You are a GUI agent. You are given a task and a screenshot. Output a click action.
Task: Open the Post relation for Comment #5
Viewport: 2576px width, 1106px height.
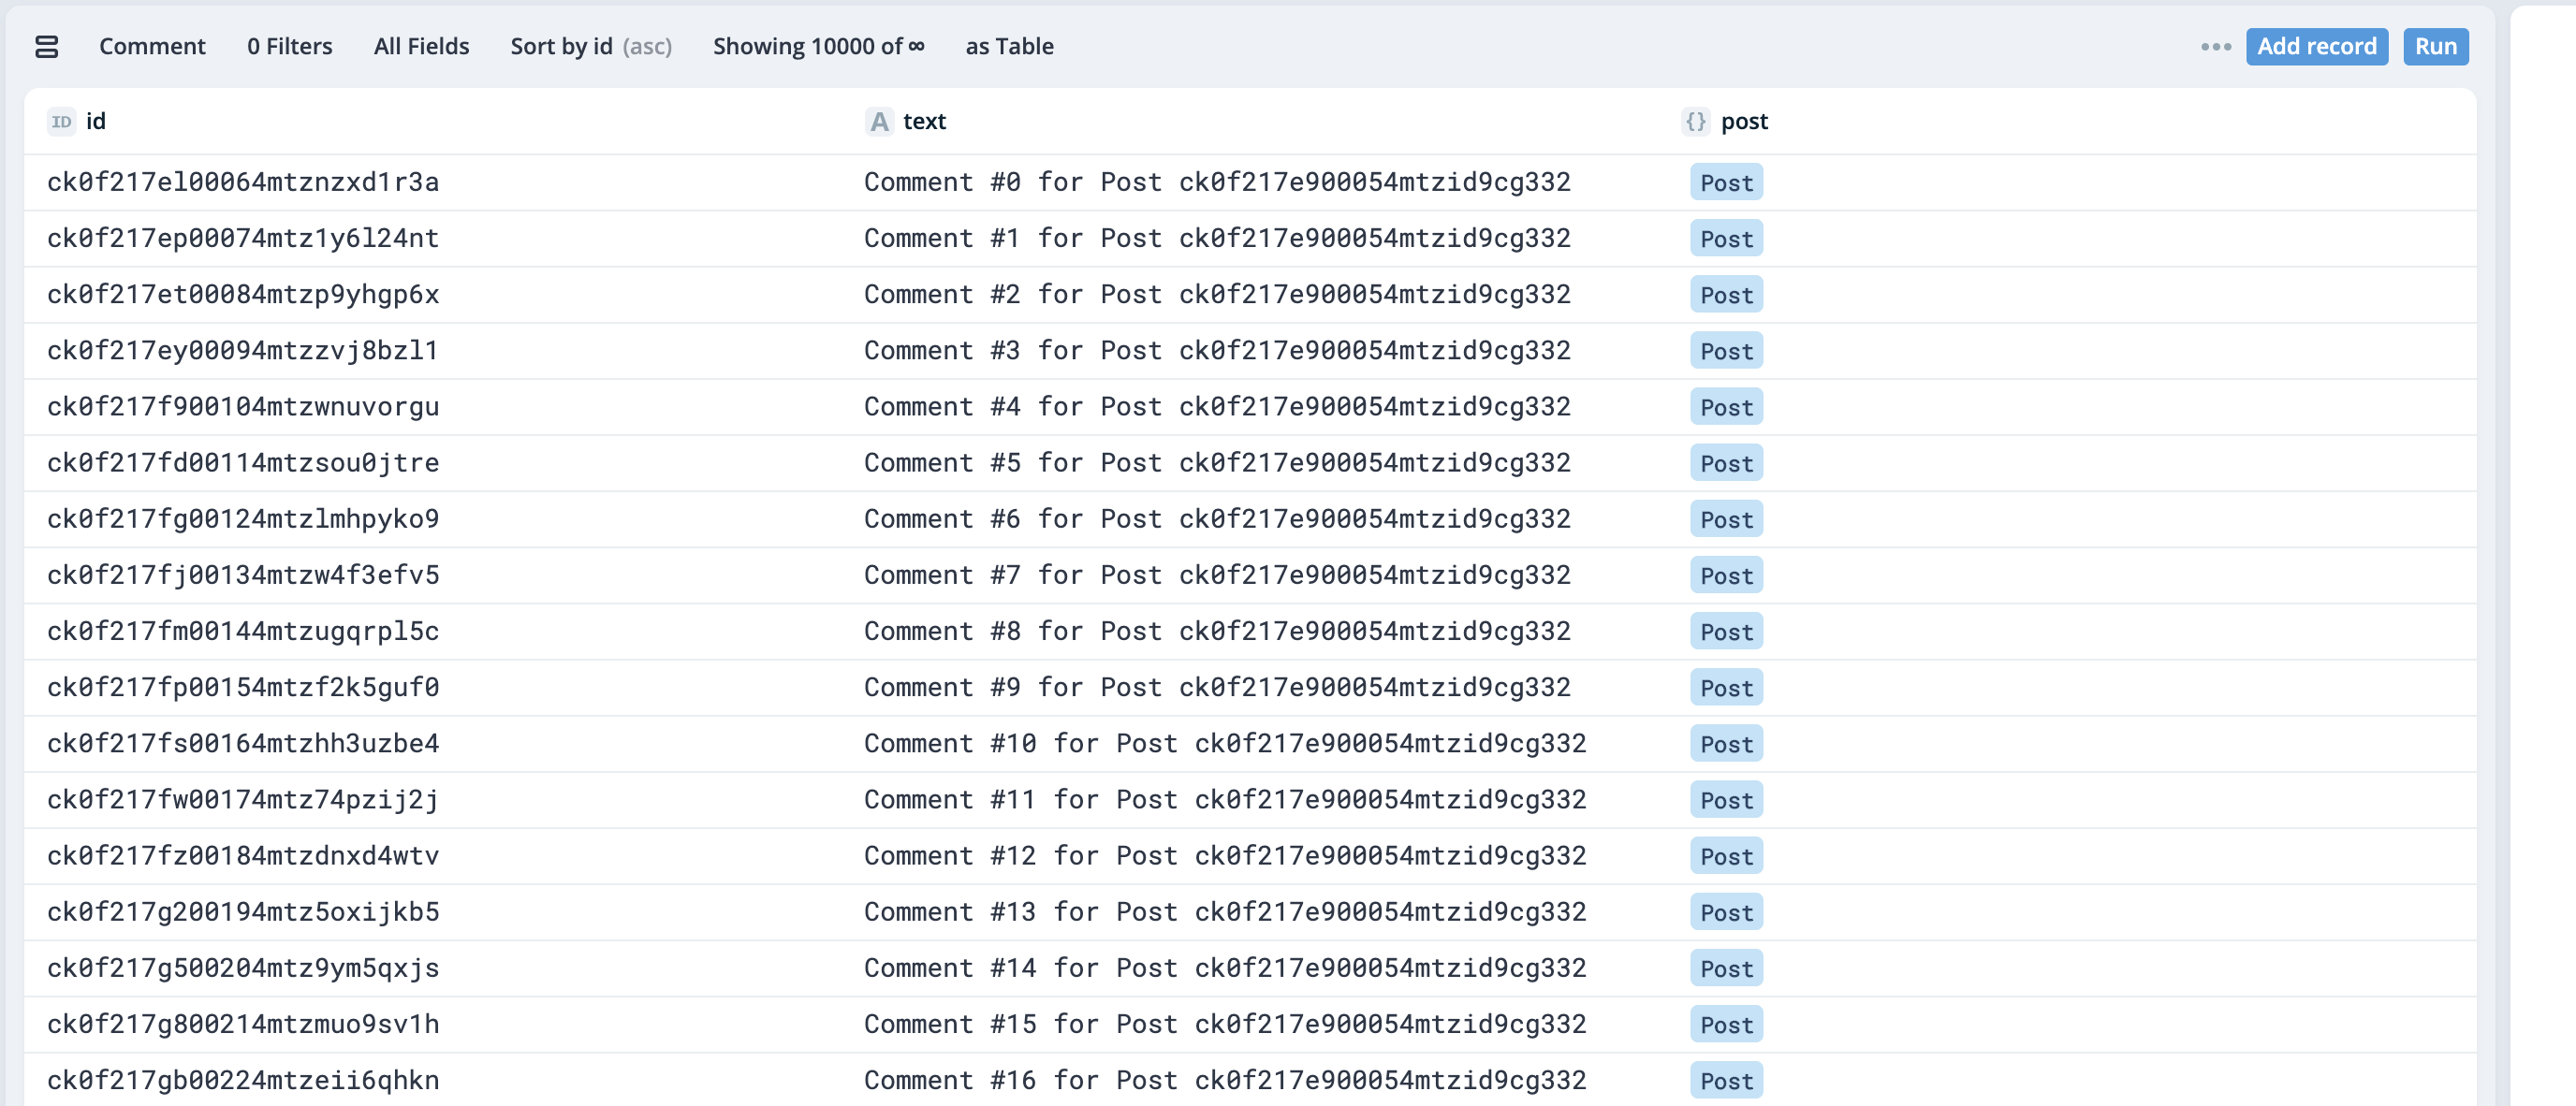[1726, 463]
